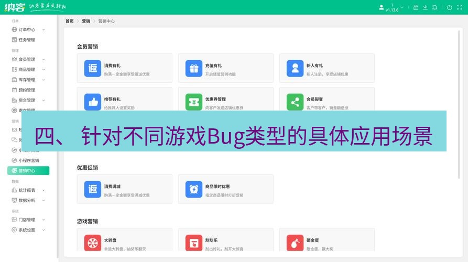Open 门店管理 sidebar menu
The height and width of the screenshot is (262, 468).
pyautogui.click(x=28, y=220)
